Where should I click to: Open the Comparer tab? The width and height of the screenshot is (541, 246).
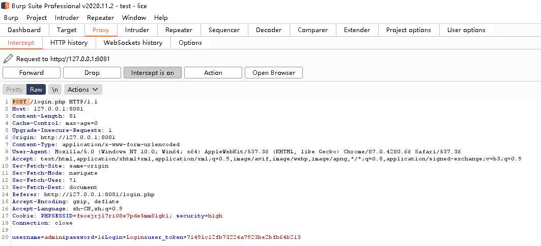point(313,30)
